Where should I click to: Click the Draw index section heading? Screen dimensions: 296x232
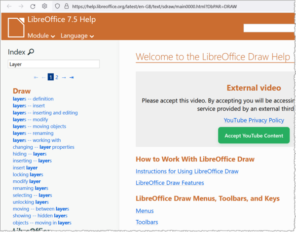click(22, 91)
